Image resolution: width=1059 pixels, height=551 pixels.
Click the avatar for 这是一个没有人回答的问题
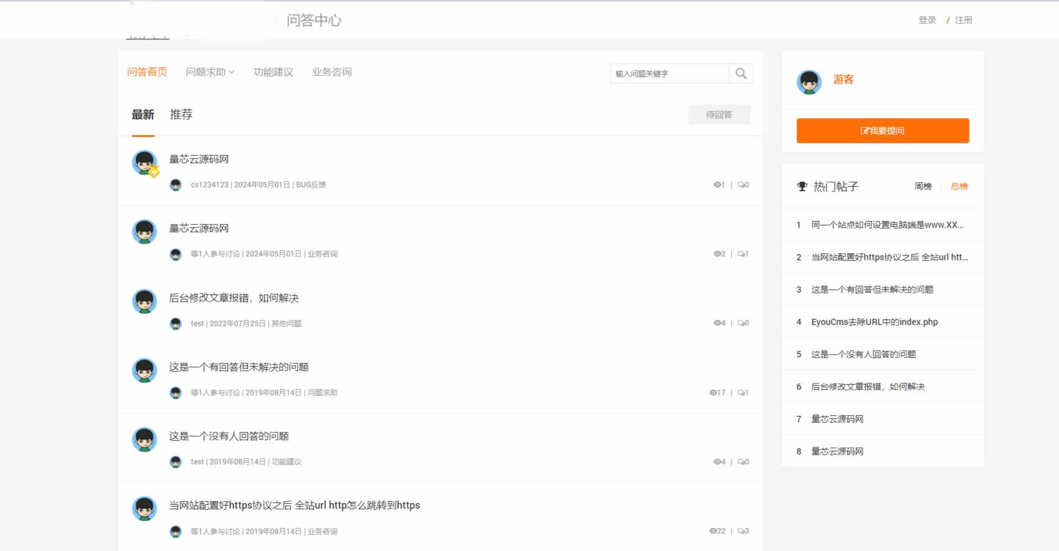click(x=145, y=440)
